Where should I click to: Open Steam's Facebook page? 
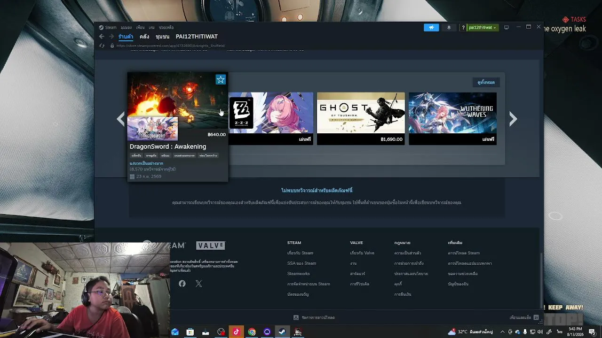(182, 284)
